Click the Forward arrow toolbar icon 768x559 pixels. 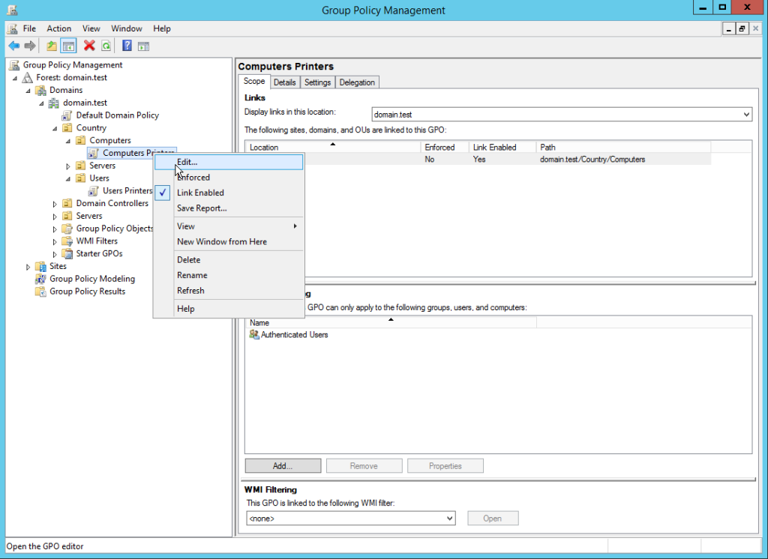pos(30,46)
